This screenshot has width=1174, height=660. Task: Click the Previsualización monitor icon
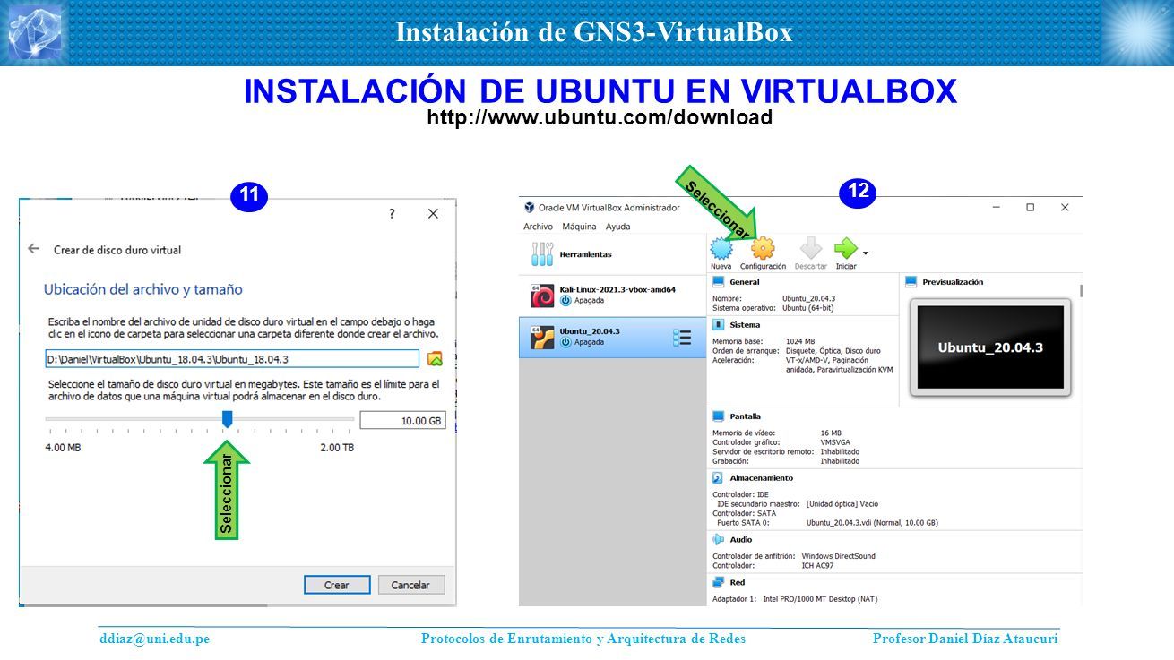[911, 282]
